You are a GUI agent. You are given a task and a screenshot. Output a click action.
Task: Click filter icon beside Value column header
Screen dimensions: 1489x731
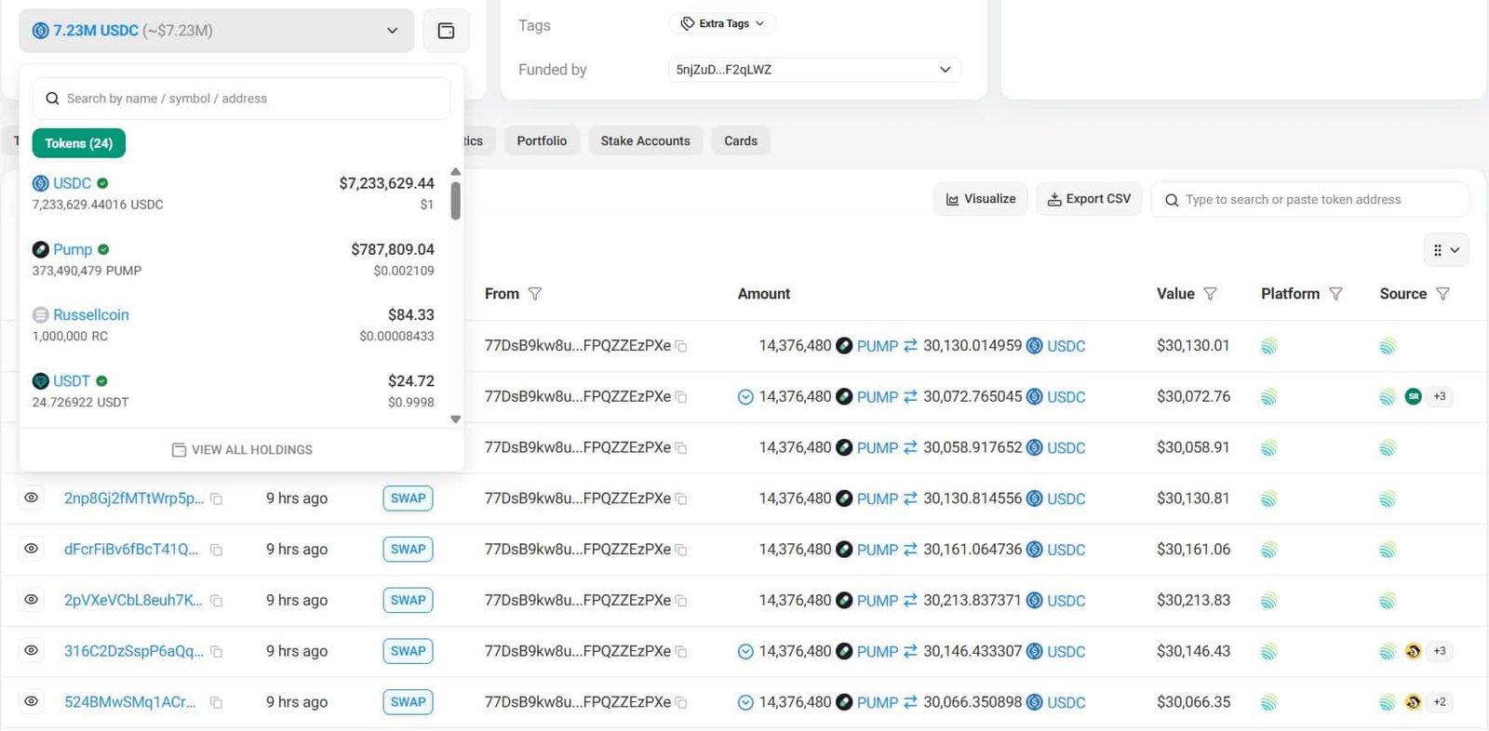click(x=1210, y=294)
